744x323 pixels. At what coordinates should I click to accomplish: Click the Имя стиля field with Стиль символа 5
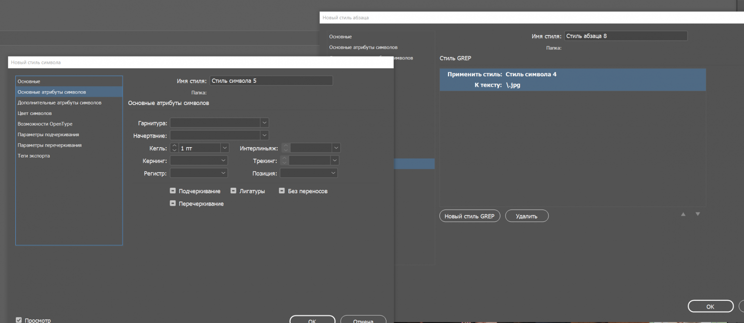[x=271, y=81]
